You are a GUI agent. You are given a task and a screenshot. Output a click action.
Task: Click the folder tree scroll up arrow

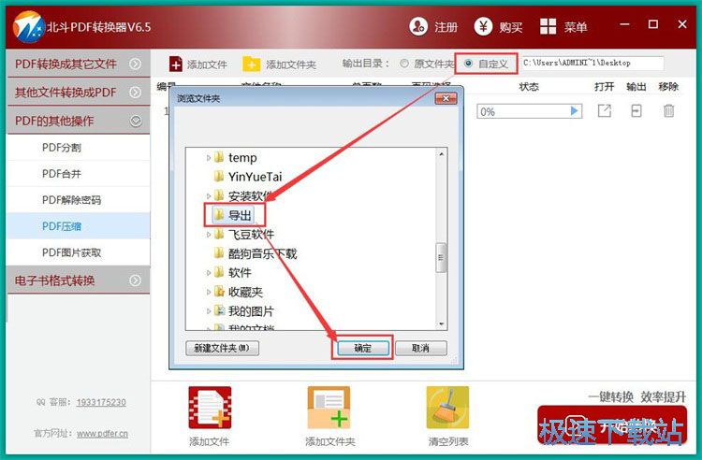point(442,154)
